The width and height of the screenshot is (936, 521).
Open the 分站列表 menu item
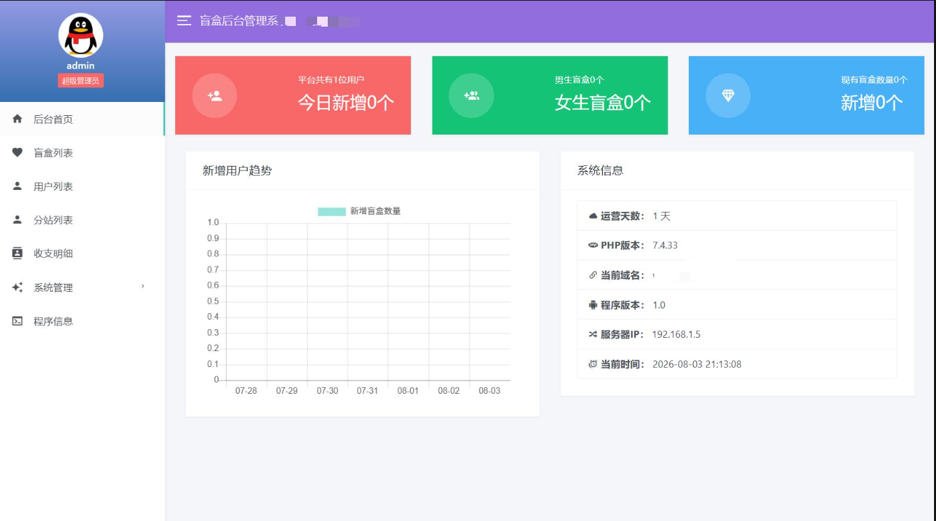click(x=82, y=220)
